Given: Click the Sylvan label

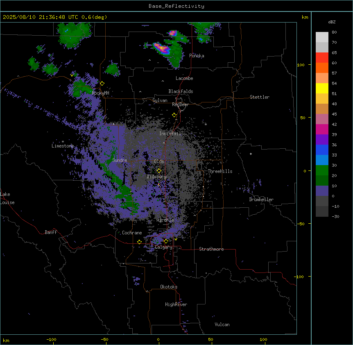Looking at the screenshot, I should click(160, 100).
